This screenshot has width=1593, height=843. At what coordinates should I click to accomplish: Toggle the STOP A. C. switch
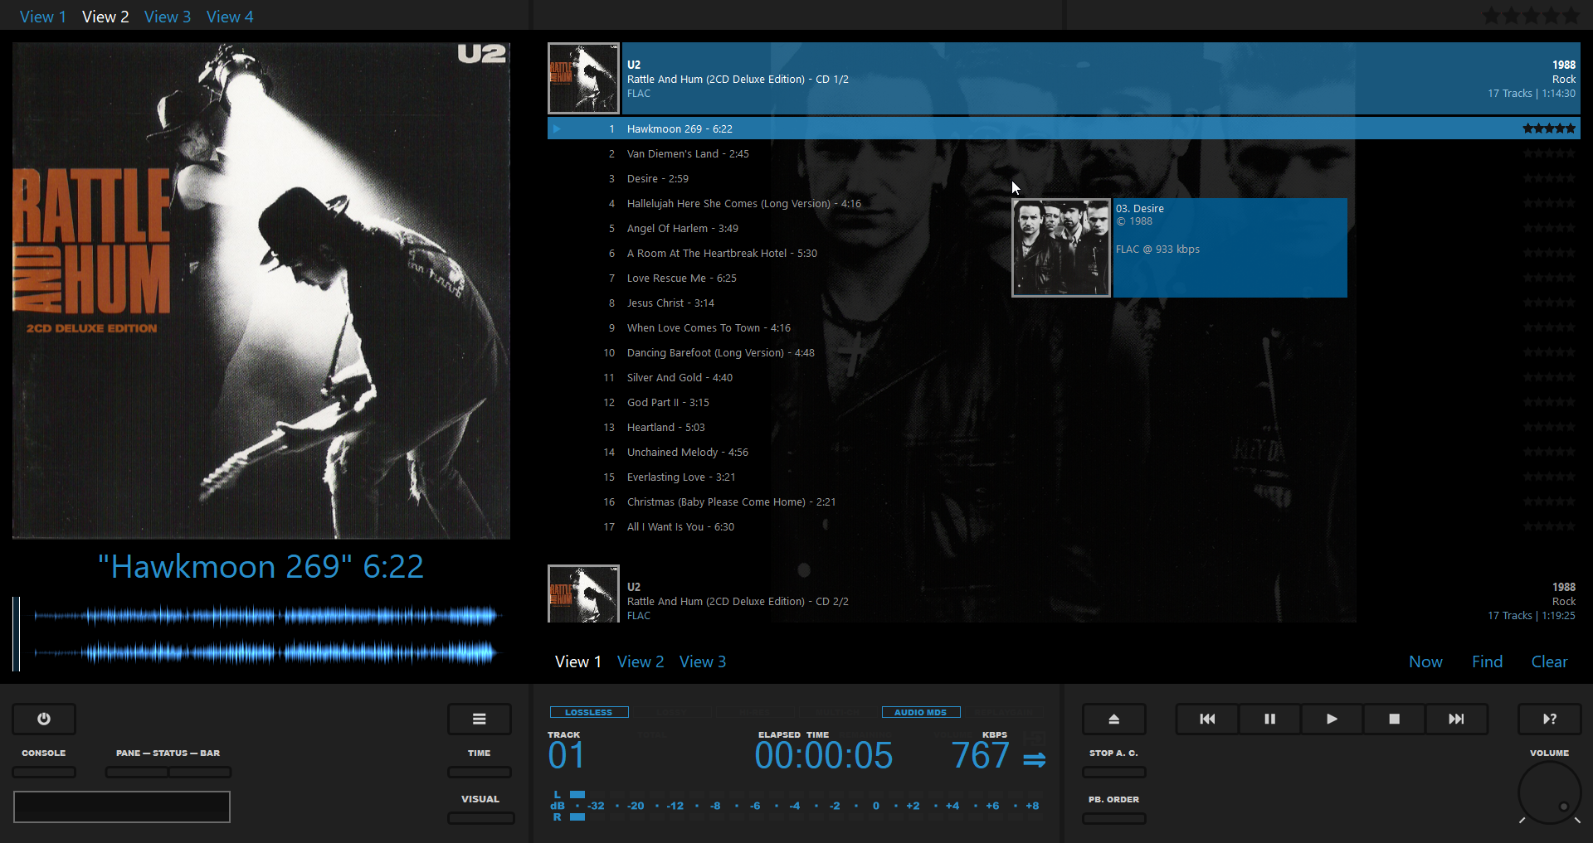(x=1114, y=772)
